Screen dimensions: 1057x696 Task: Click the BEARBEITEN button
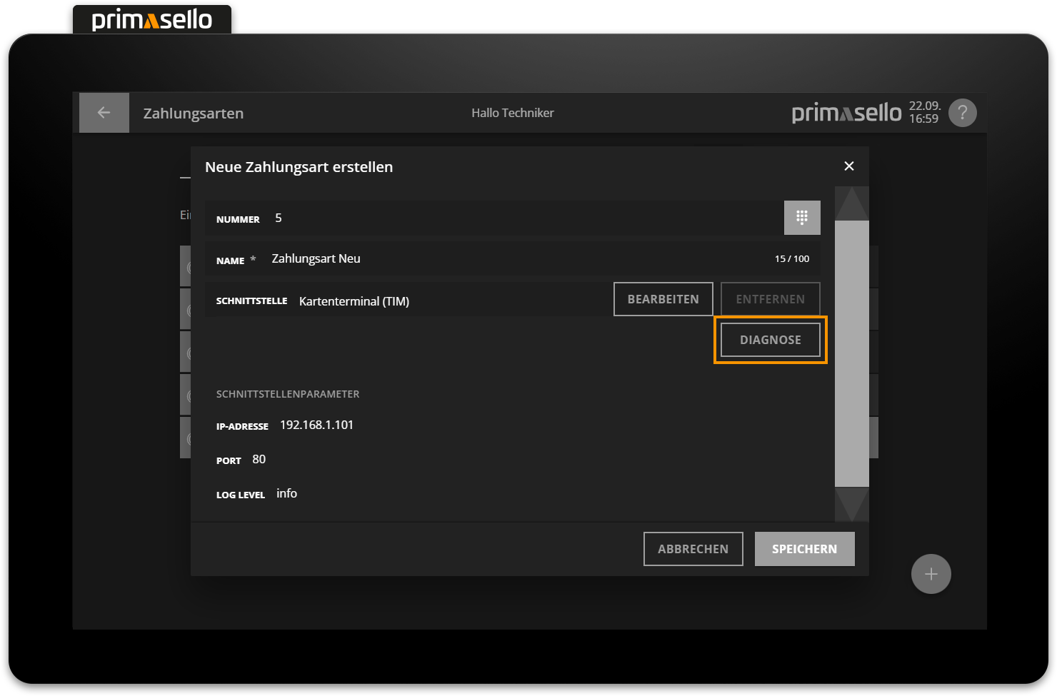click(x=663, y=299)
